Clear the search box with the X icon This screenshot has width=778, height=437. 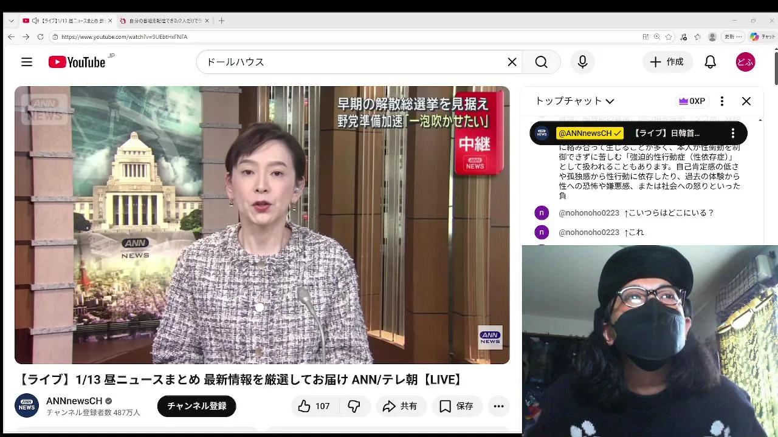512,62
